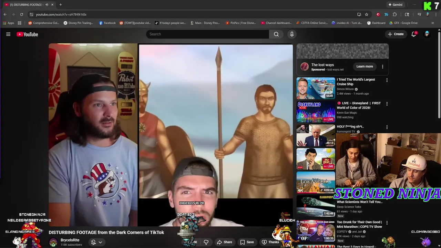Viewport: 441px width, 248px height.
Task: Bookmark this page with star icon
Action: 367,14
